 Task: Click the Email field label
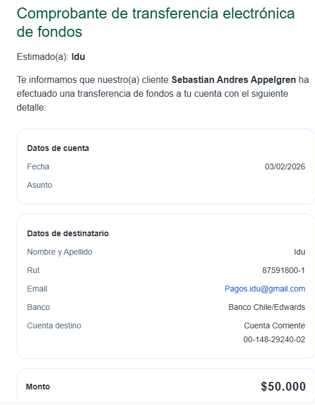[37, 289]
